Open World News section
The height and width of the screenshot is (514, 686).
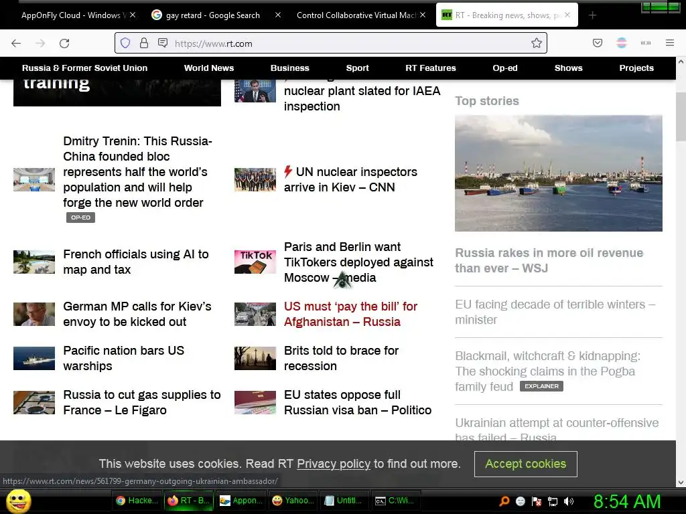209,68
